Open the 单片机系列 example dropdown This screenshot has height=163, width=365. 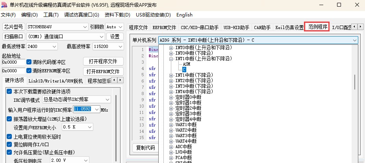point(258,40)
